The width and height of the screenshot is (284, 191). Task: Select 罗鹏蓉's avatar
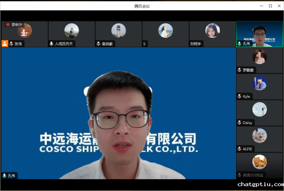[x=260, y=57]
